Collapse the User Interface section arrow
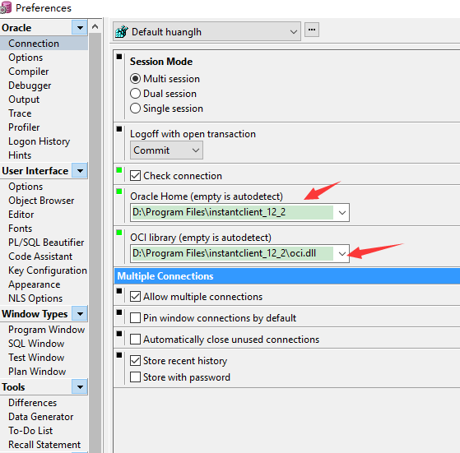The width and height of the screenshot is (460, 453). coord(80,170)
